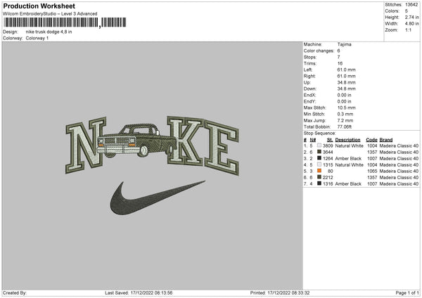Click the Down value 34.8 mm
The image size is (422, 298).
pyautogui.click(x=346, y=89)
